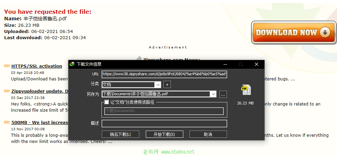Viewport: 337px width, 156px height.
Task: Click 03 Apr 2018 20:48 date text
Action: point(28,73)
